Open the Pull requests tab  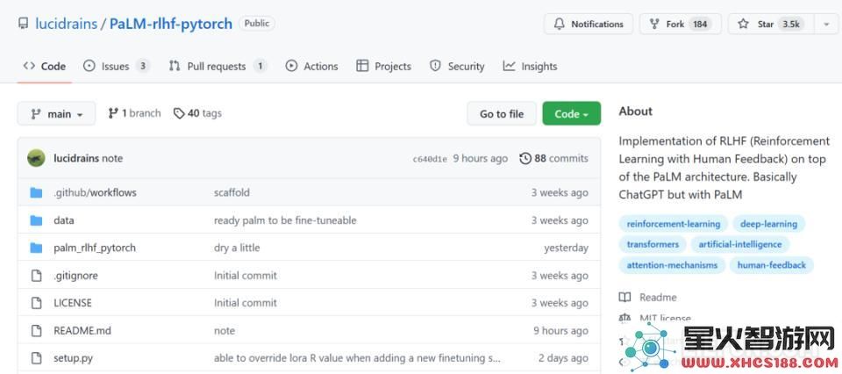point(218,66)
